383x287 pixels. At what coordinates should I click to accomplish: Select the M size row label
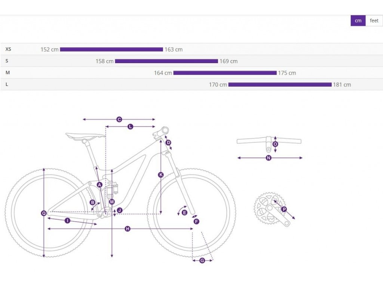(8, 73)
